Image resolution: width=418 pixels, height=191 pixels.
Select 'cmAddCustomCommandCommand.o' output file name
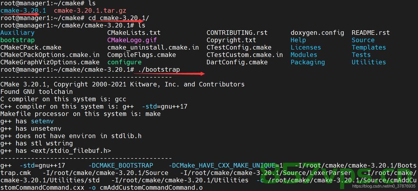pyautogui.click(x=151, y=188)
